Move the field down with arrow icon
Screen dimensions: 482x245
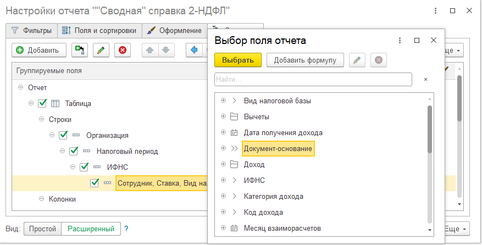[165, 50]
